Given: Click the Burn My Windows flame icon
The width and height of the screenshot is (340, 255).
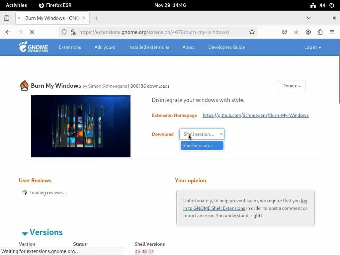Looking at the screenshot, I should coord(24,85).
